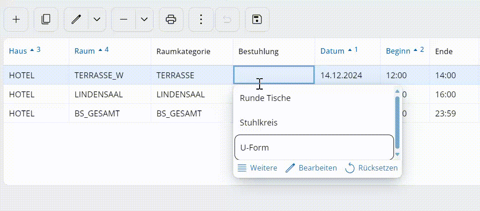Sort by the Haus column header

[36, 51]
